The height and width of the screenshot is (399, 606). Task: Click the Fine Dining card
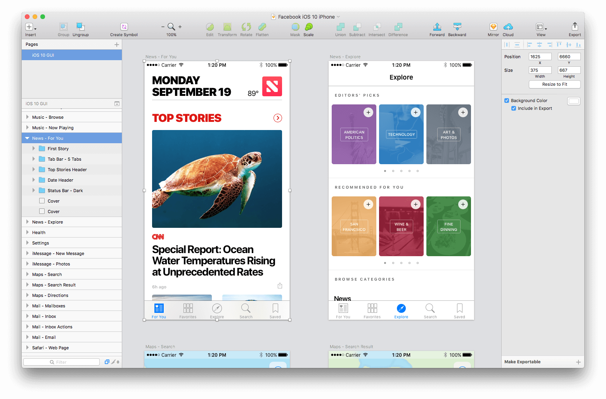click(448, 226)
